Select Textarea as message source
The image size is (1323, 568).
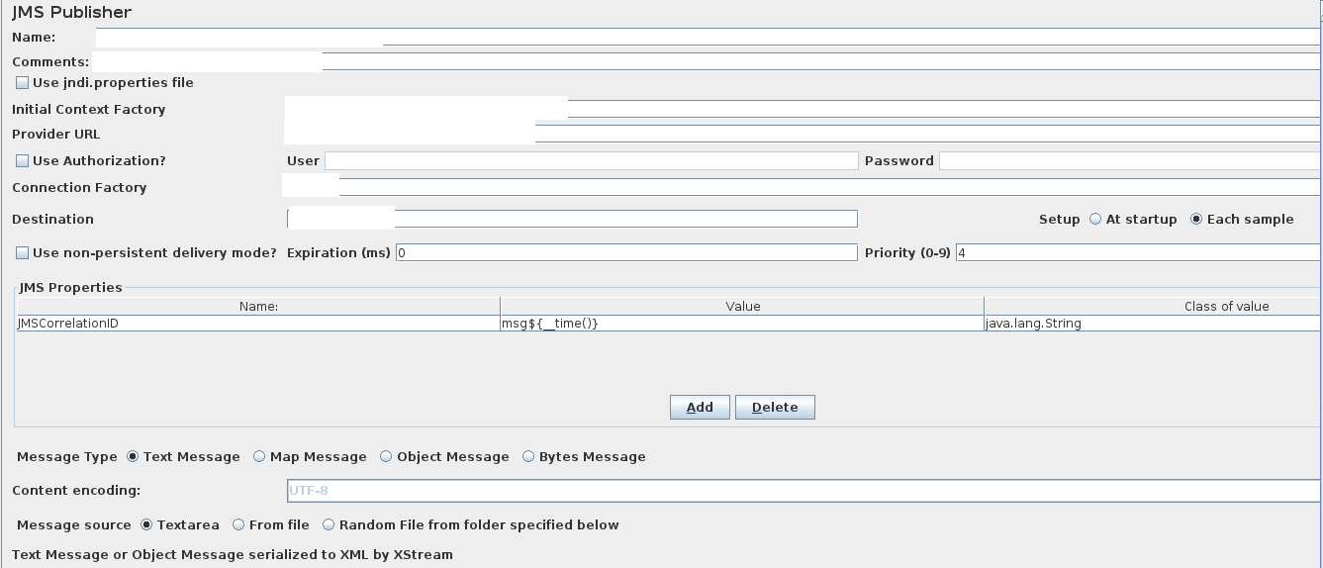coord(146,525)
